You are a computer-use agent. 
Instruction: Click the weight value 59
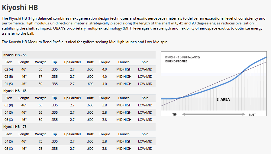(x=40, y=84)
